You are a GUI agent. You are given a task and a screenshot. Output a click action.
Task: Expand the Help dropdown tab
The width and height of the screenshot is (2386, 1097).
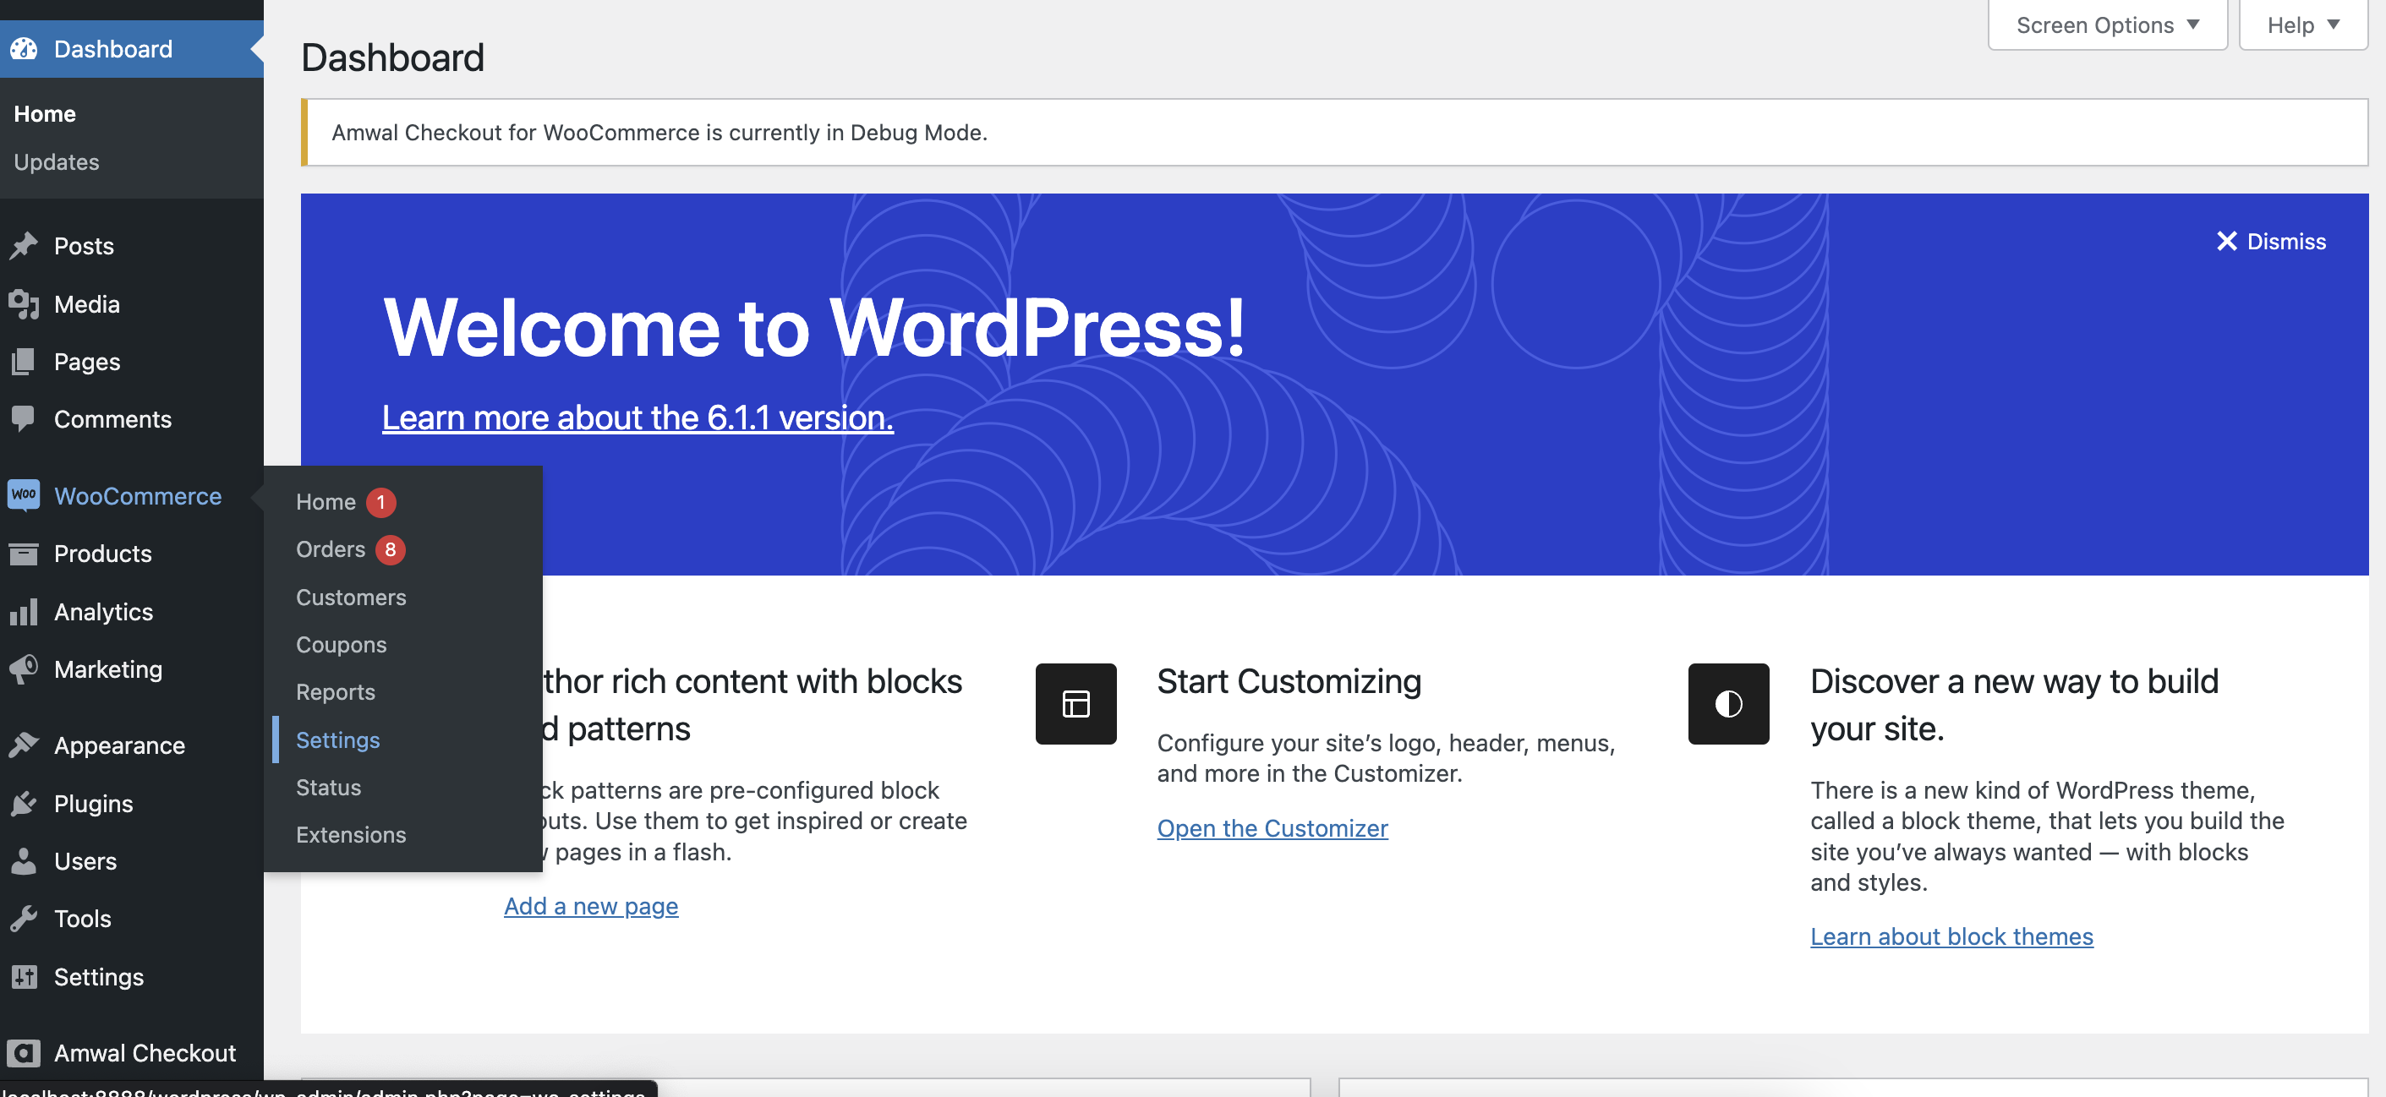pos(2302,25)
